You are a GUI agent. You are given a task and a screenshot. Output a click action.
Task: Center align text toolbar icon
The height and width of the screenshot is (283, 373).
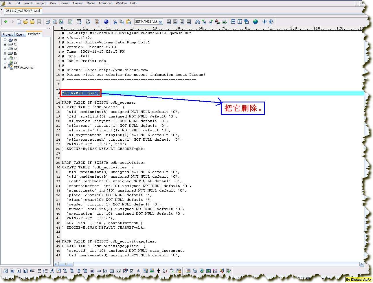(x=175, y=22)
